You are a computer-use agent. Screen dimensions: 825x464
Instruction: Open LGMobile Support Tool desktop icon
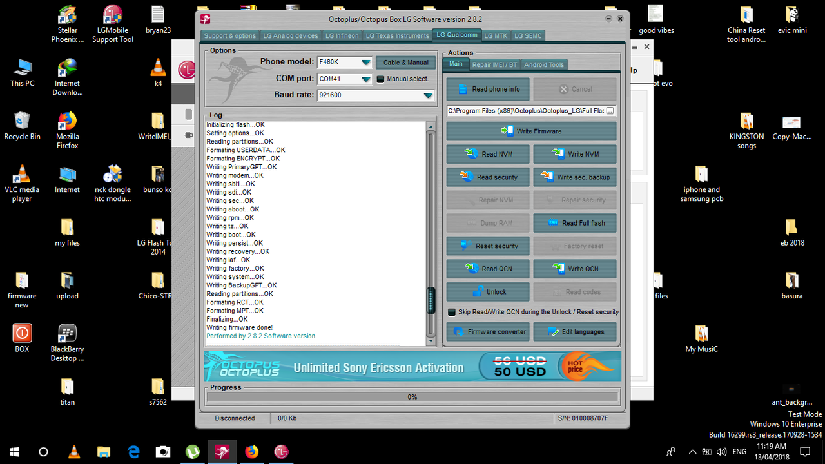pyautogui.click(x=113, y=24)
